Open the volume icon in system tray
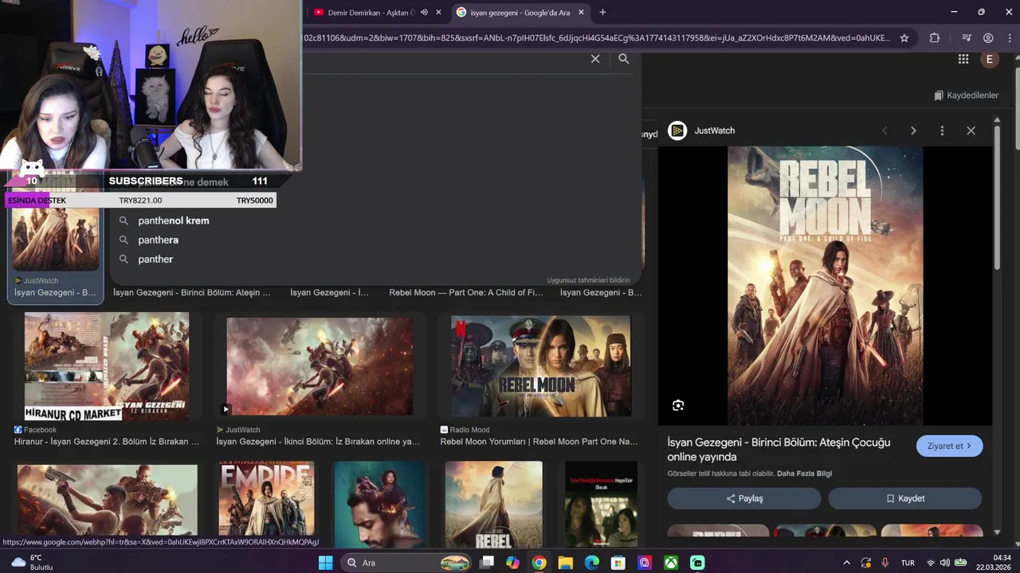The height and width of the screenshot is (573, 1020). (944, 563)
